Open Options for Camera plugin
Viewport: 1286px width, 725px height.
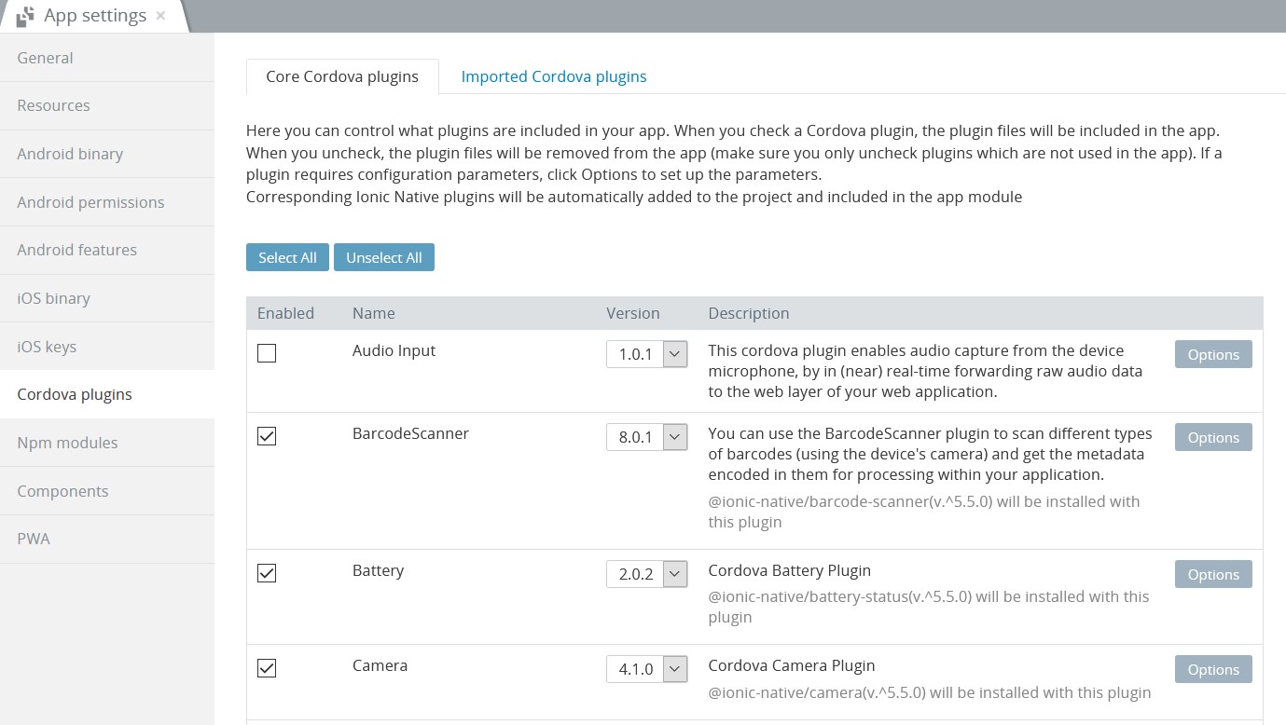[1213, 669]
